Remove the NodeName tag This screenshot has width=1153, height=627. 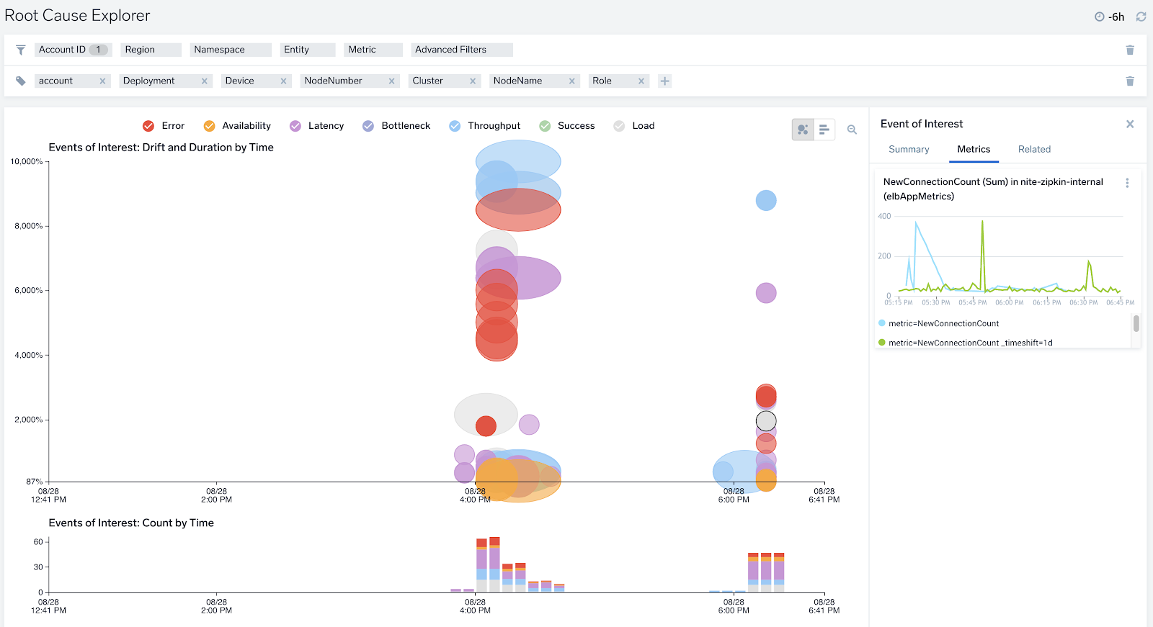[571, 81]
